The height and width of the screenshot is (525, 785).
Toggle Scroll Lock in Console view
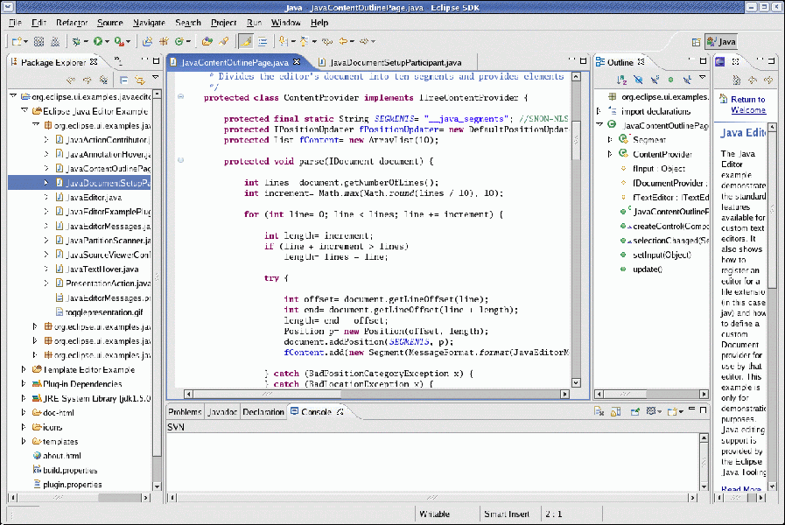click(616, 411)
